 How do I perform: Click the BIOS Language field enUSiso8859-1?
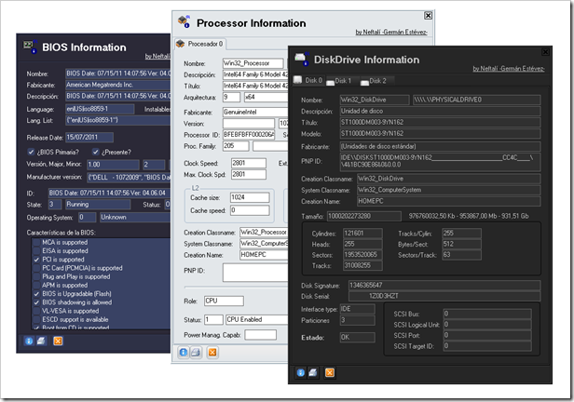(x=100, y=109)
